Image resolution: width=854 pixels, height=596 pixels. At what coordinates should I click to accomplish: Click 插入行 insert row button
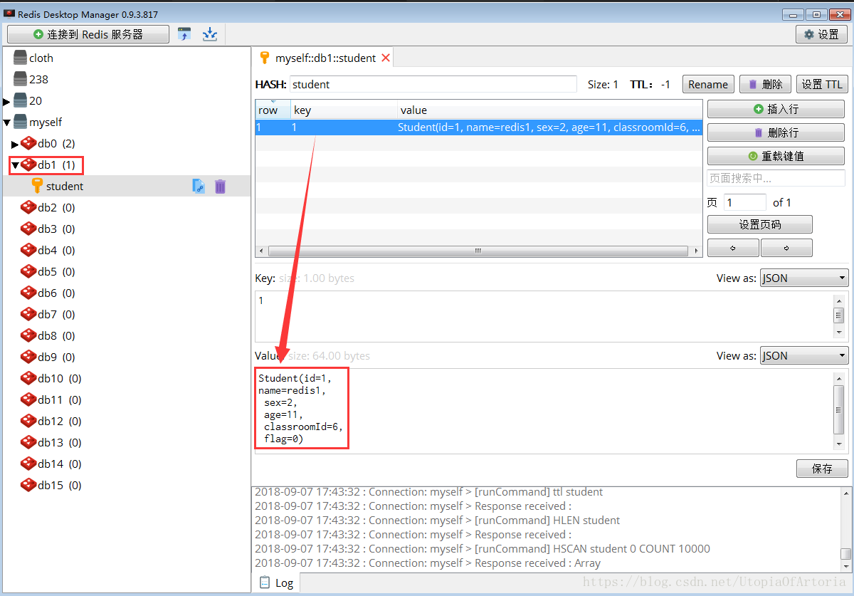coord(776,109)
